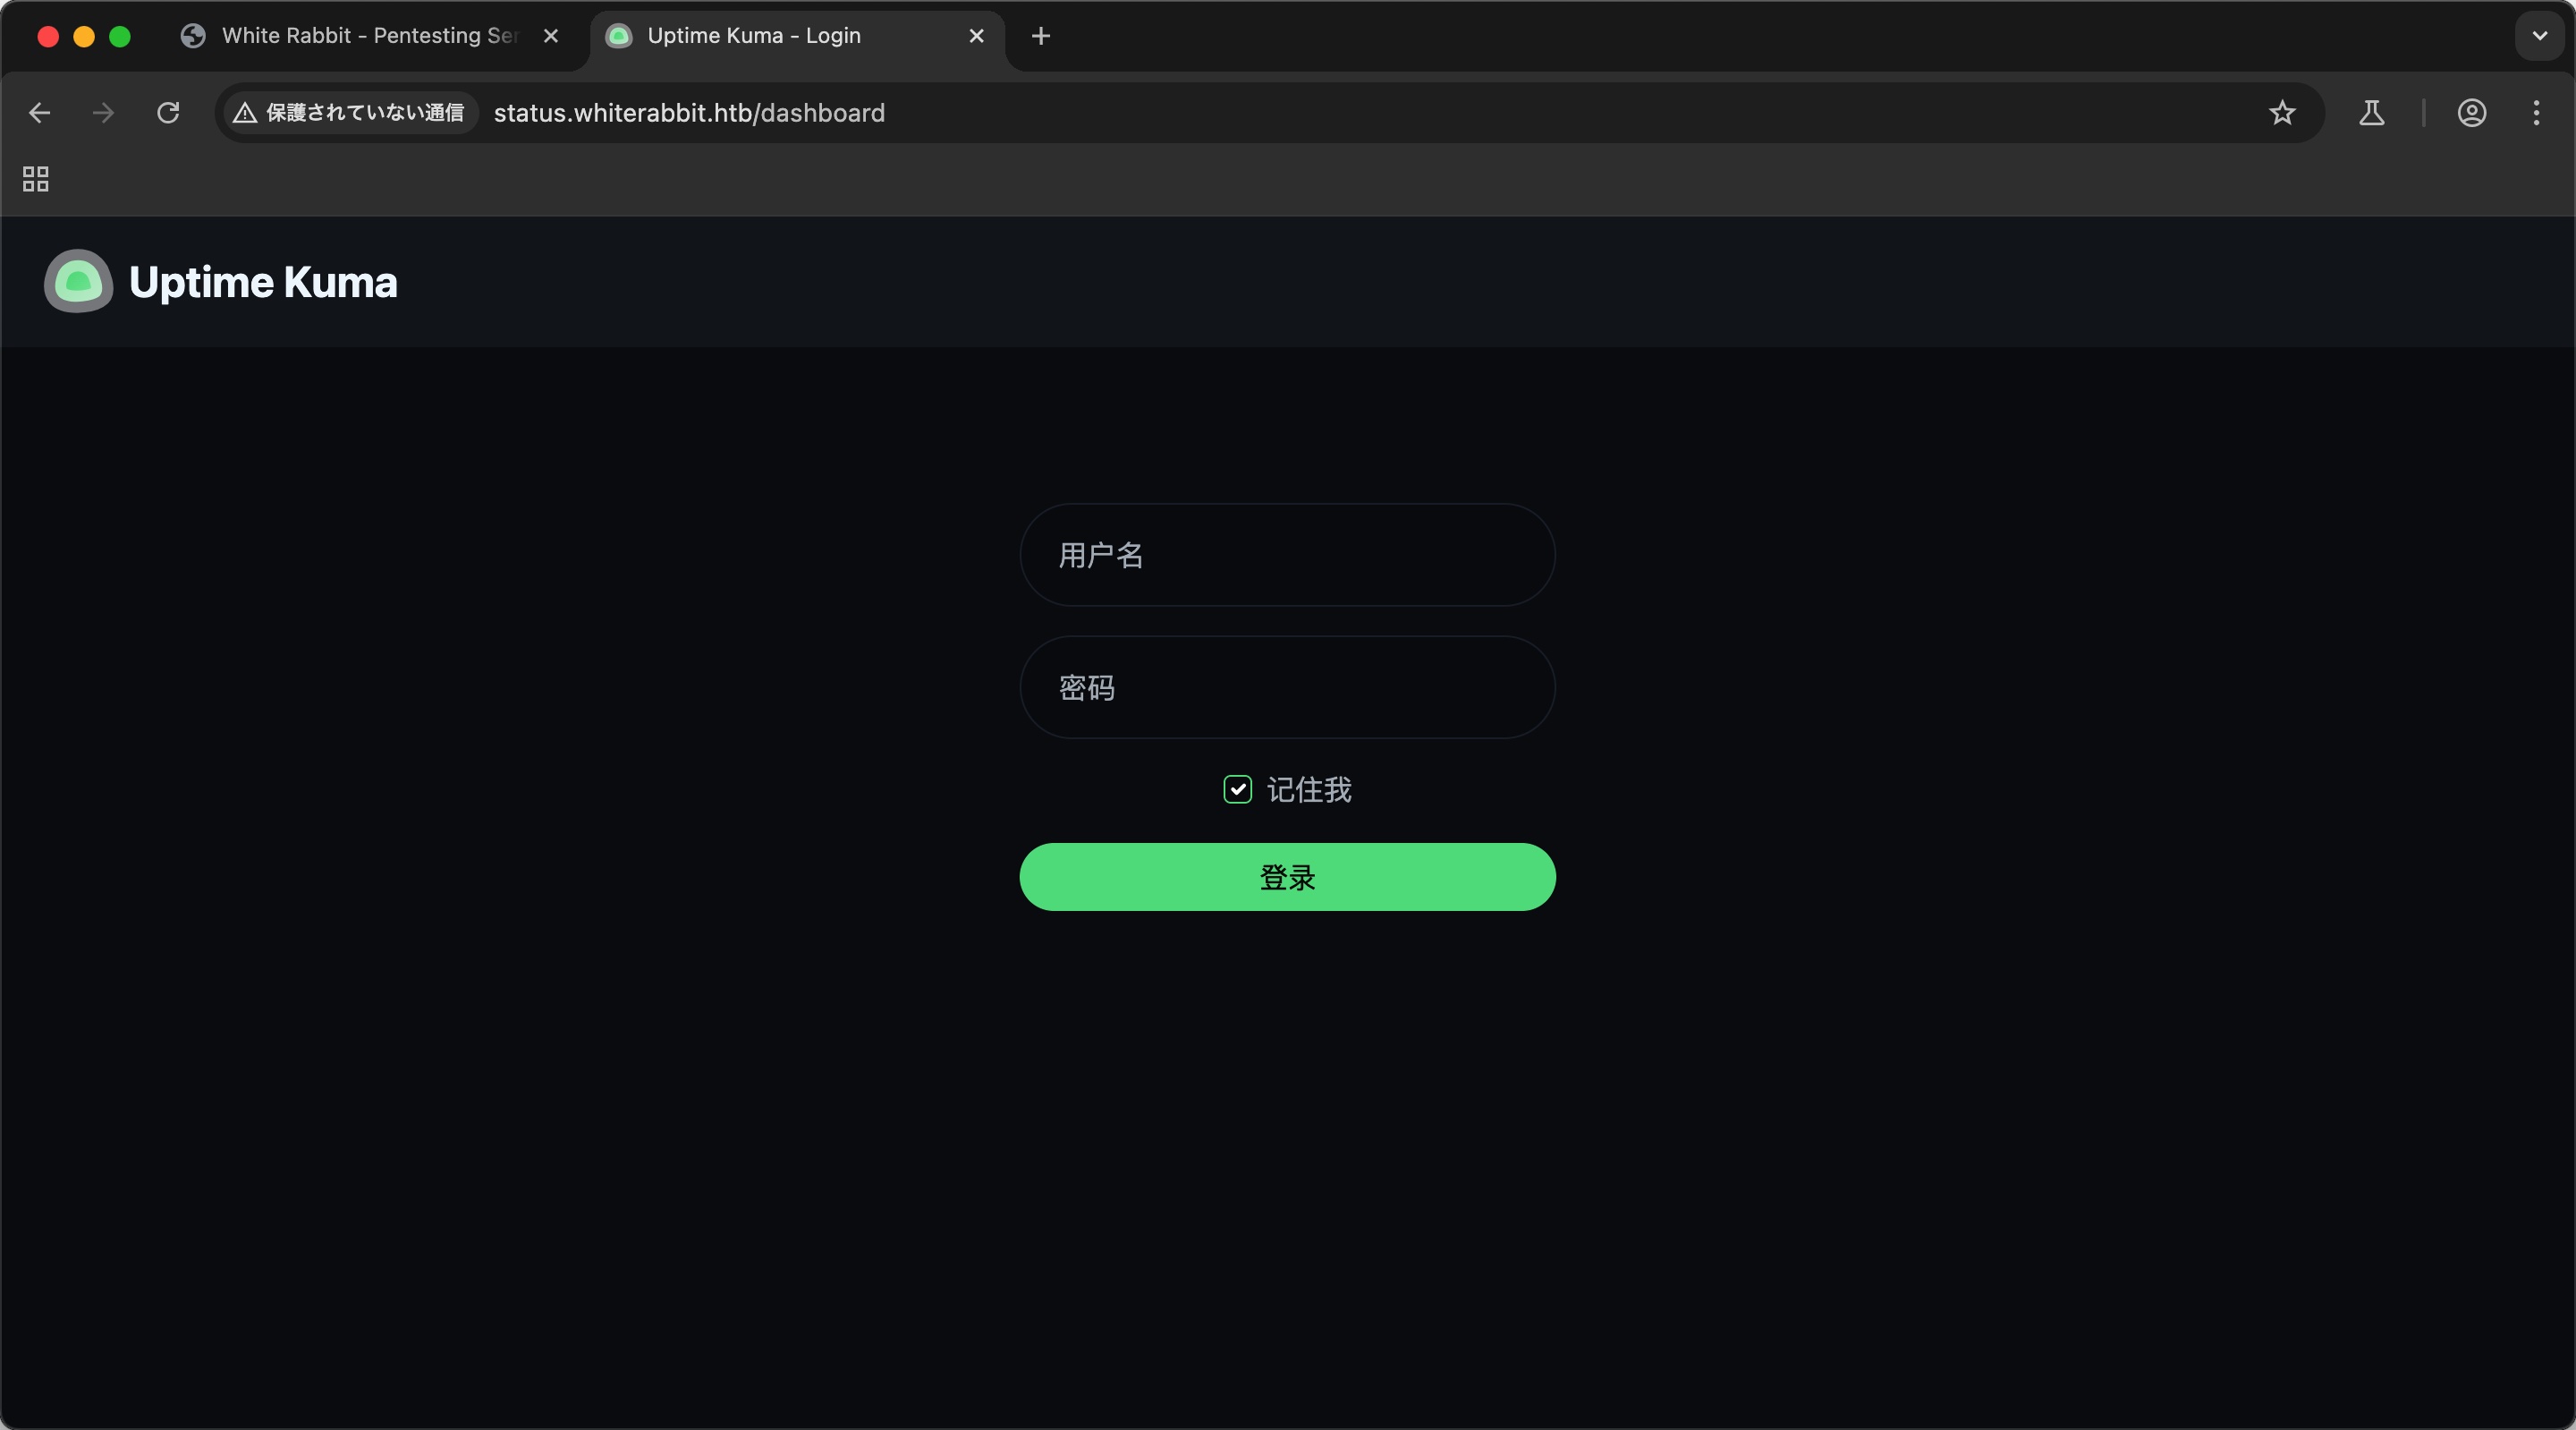Viewport: 2576px width, 1430px height.
Task: Bookmark this page with the star icon
Action: (x=2281, y=113)
